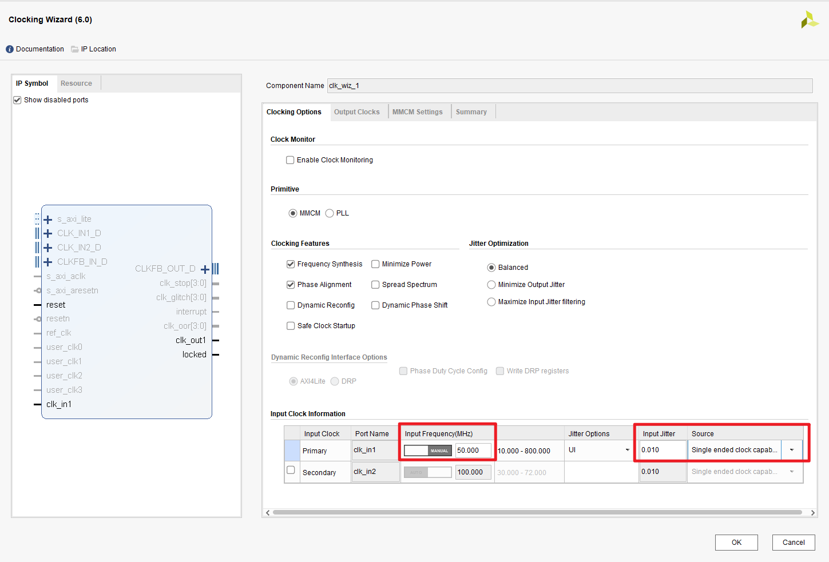Open Documentation link

tap(40, 49)
